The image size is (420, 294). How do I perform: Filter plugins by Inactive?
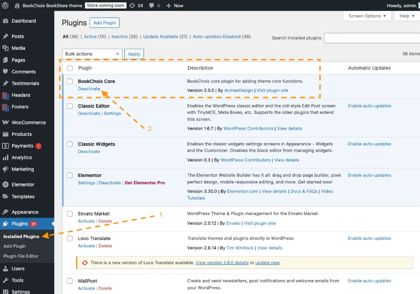120,37
